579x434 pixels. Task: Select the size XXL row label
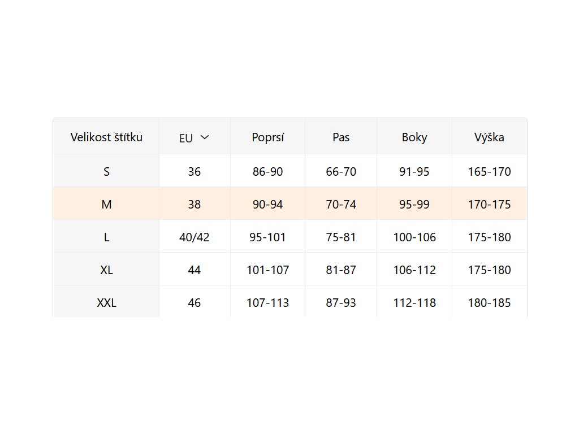(x=106, y=302)
